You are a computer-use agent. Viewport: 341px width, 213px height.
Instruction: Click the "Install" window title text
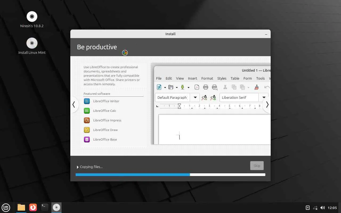point(170,34)
